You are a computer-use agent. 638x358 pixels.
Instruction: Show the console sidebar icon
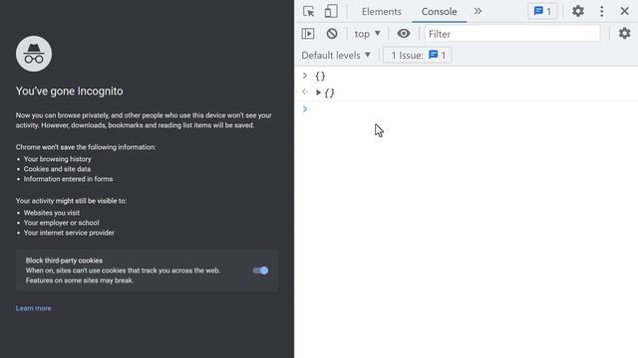308,34
